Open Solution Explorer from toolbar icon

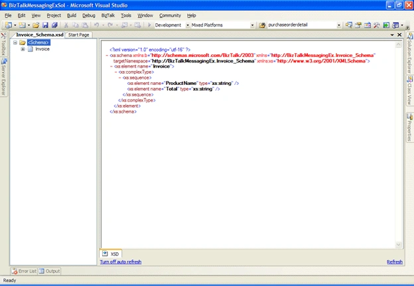click(348, 25)
